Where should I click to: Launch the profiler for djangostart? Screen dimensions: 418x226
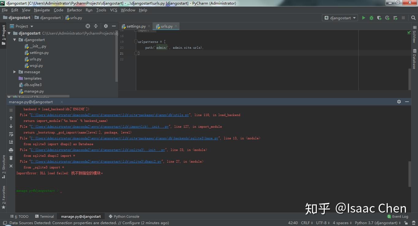coord(387,18)
